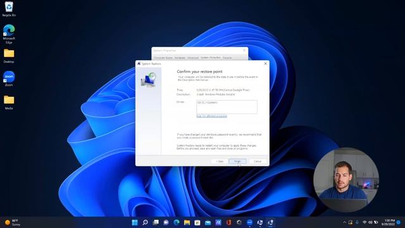Switch to System Properties taskbar icon
The height and width of the screenshot is (228, 405).
260,222
